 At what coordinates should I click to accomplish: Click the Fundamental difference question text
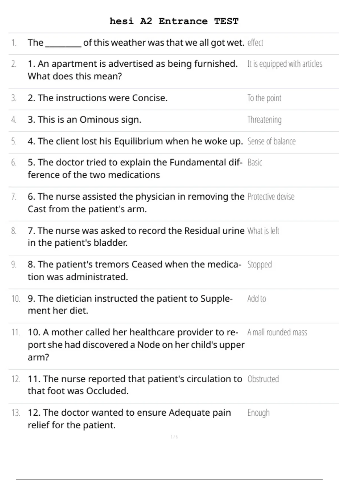click(x=135, y=169)
